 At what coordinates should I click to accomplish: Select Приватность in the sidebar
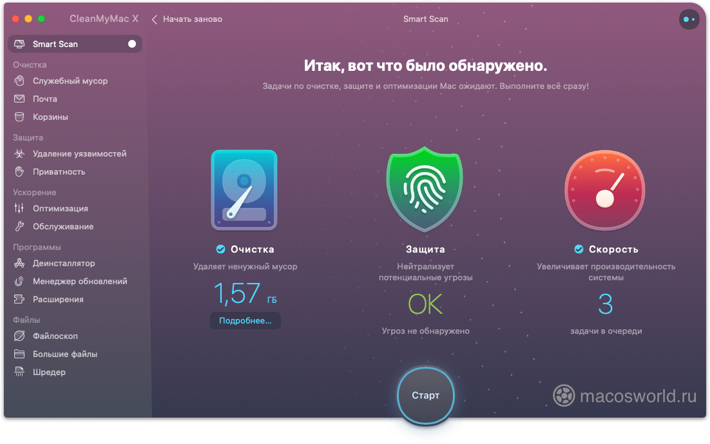coord(59,171)
